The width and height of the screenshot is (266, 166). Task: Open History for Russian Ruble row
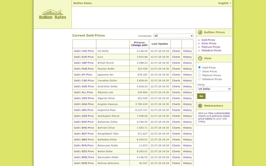187,69
